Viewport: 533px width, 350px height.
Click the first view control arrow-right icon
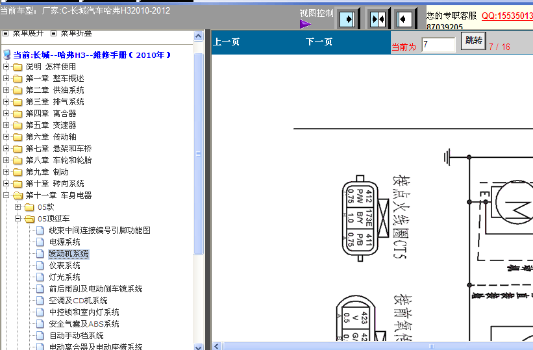pyautogui.click(x=347, y=19)
